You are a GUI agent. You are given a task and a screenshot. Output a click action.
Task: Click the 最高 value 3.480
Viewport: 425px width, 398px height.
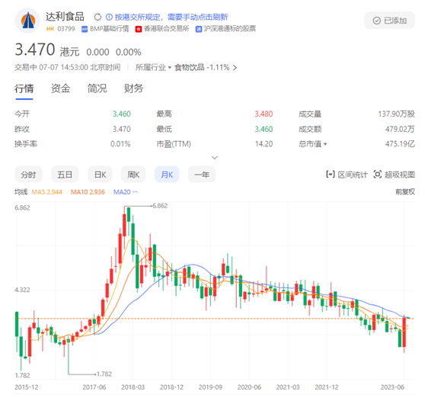(x=264, y=114)
